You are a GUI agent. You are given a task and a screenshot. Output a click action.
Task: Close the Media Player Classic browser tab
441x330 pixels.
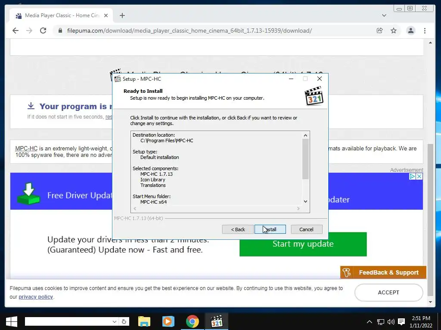106,15
